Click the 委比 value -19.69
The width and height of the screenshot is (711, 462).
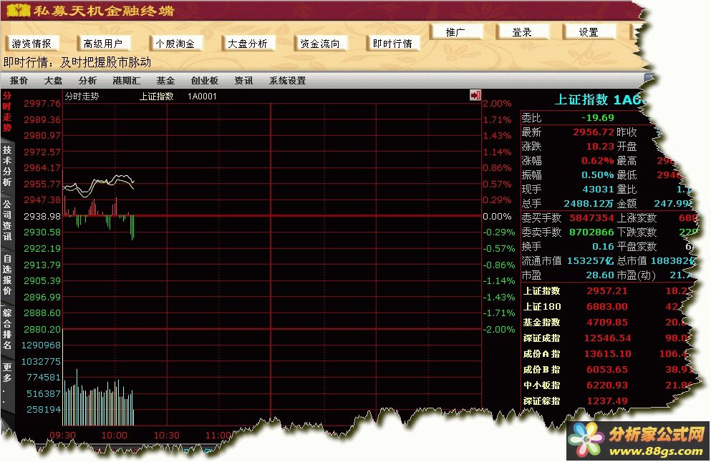pos(598,118)
